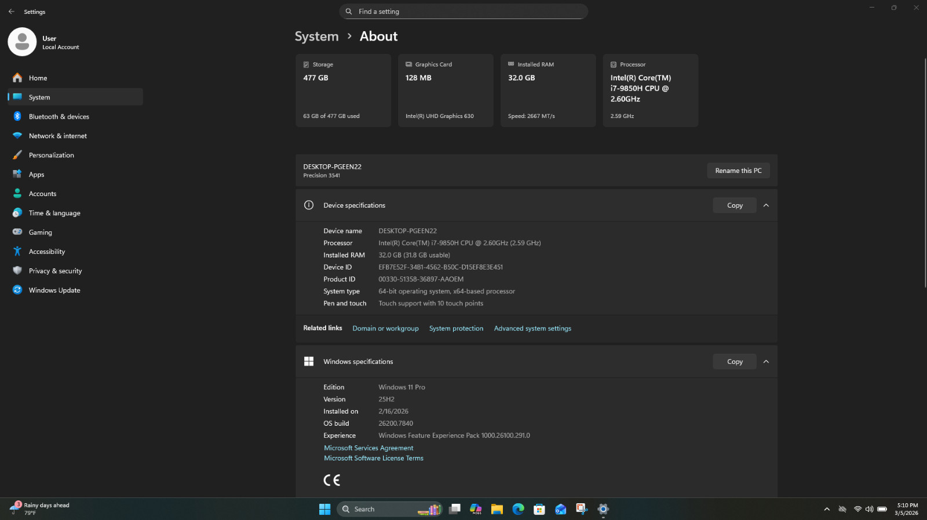Click the user profile avatar
Image resolution: width=927 pixels, height=520 pixels.
point(22,42)
